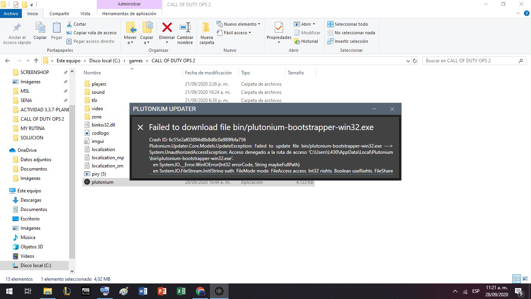This screenshot has height=299, width=531.
Task: Expand address bar history dropdown
Action: 408,61
